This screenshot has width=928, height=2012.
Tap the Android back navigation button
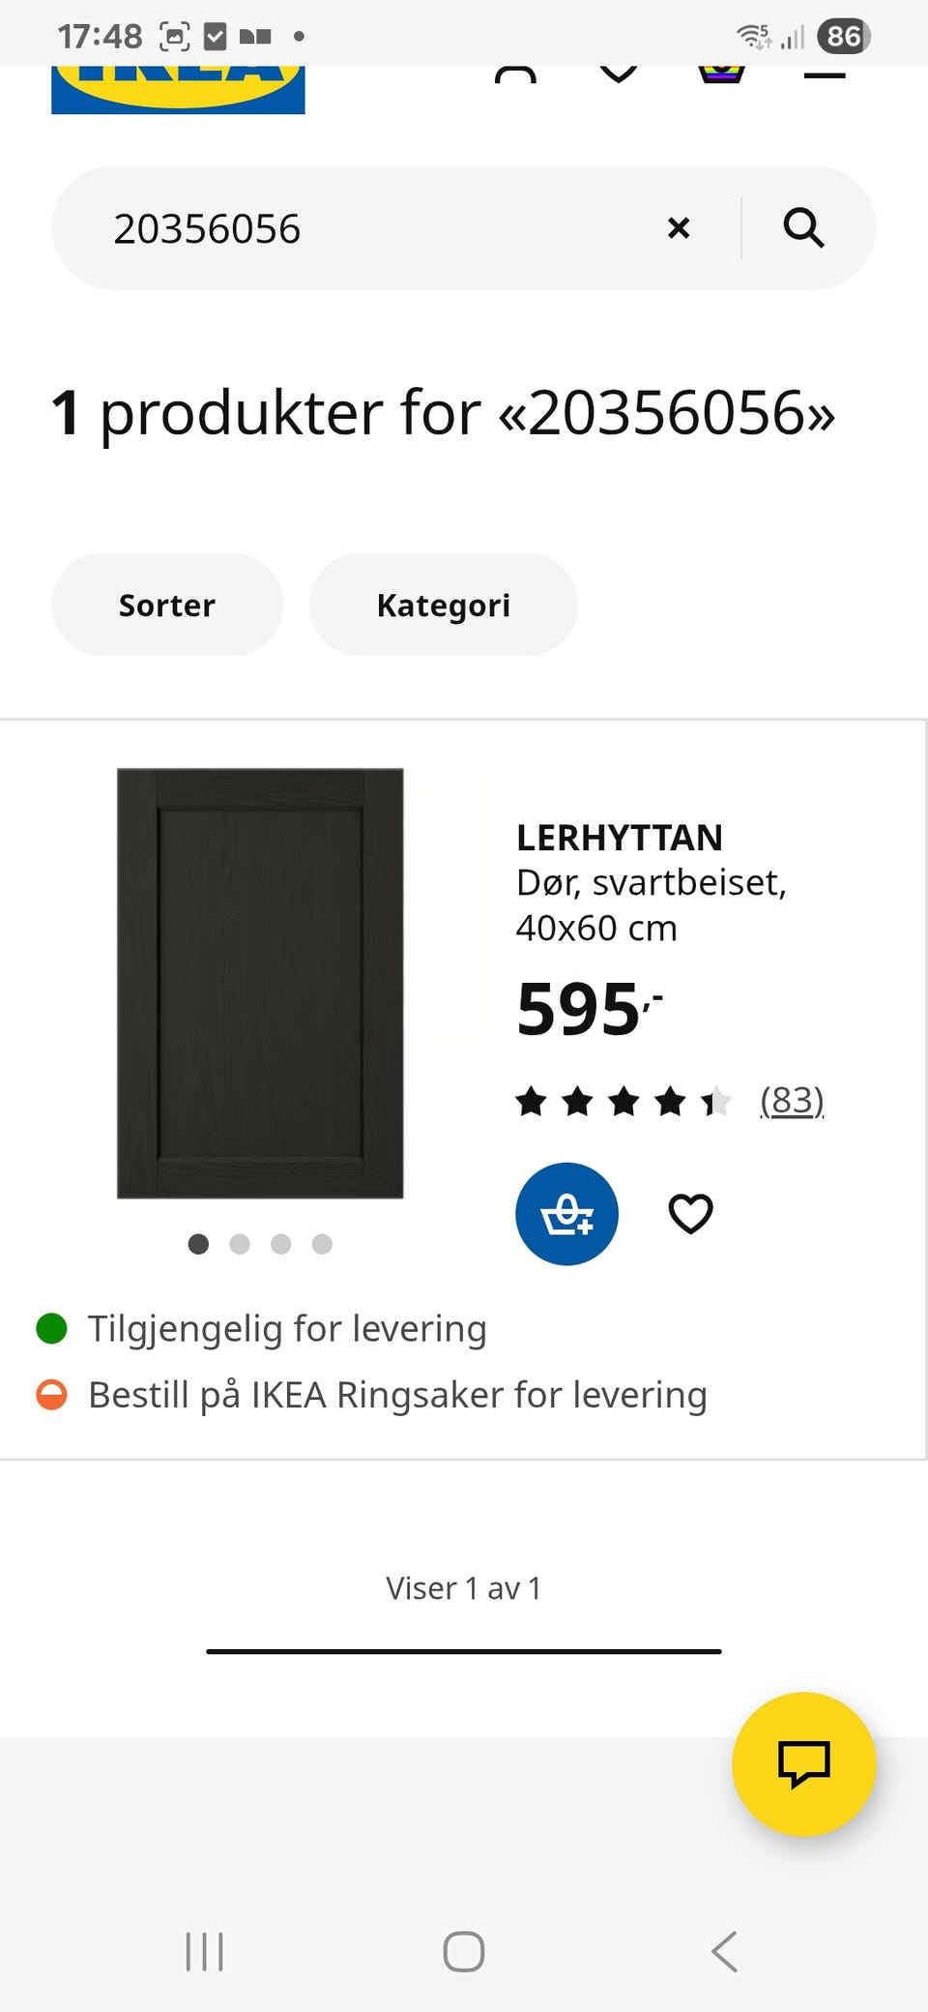tap(724, 1951)
